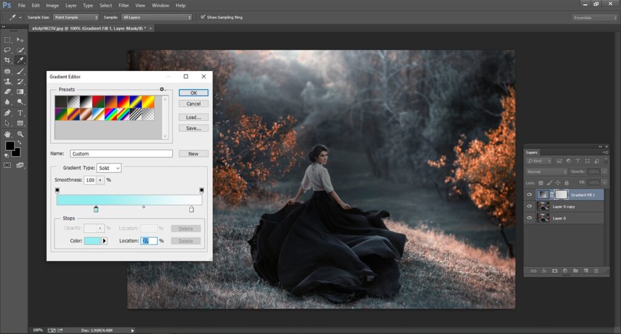Open the Window menu
This screenshot has width=621, height=334.
[x=160, y=5]
